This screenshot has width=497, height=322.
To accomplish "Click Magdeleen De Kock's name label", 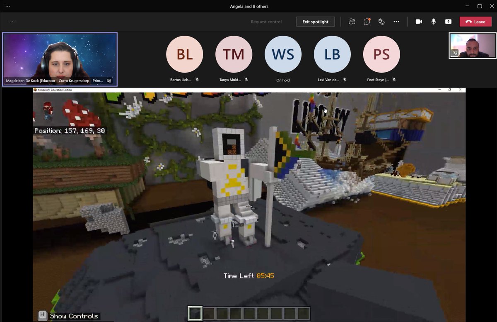I will [x=54, y=81].
